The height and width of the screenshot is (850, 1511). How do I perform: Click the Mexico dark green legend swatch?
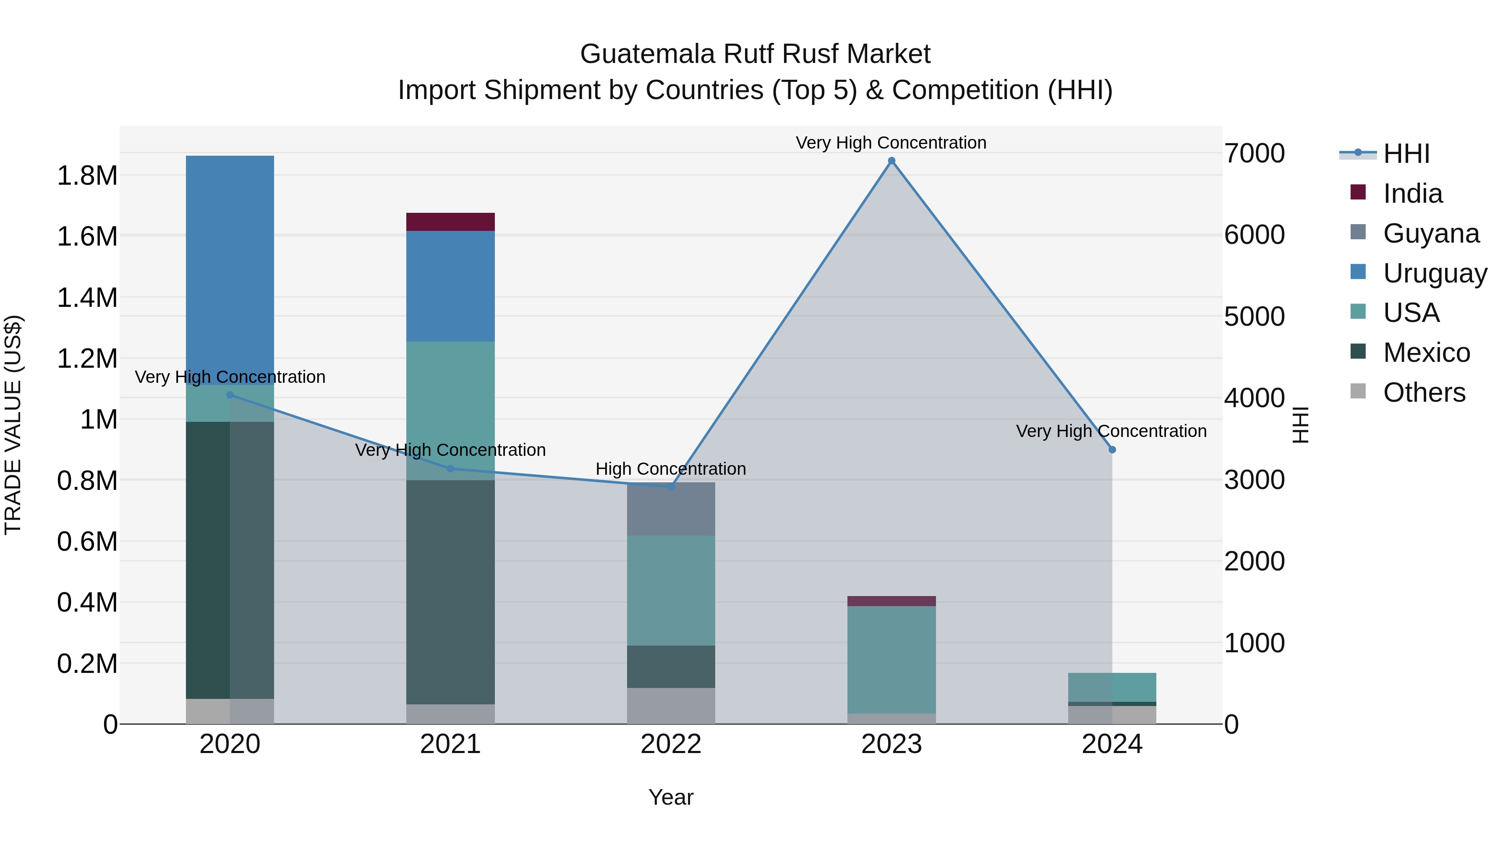point(1358,351)
